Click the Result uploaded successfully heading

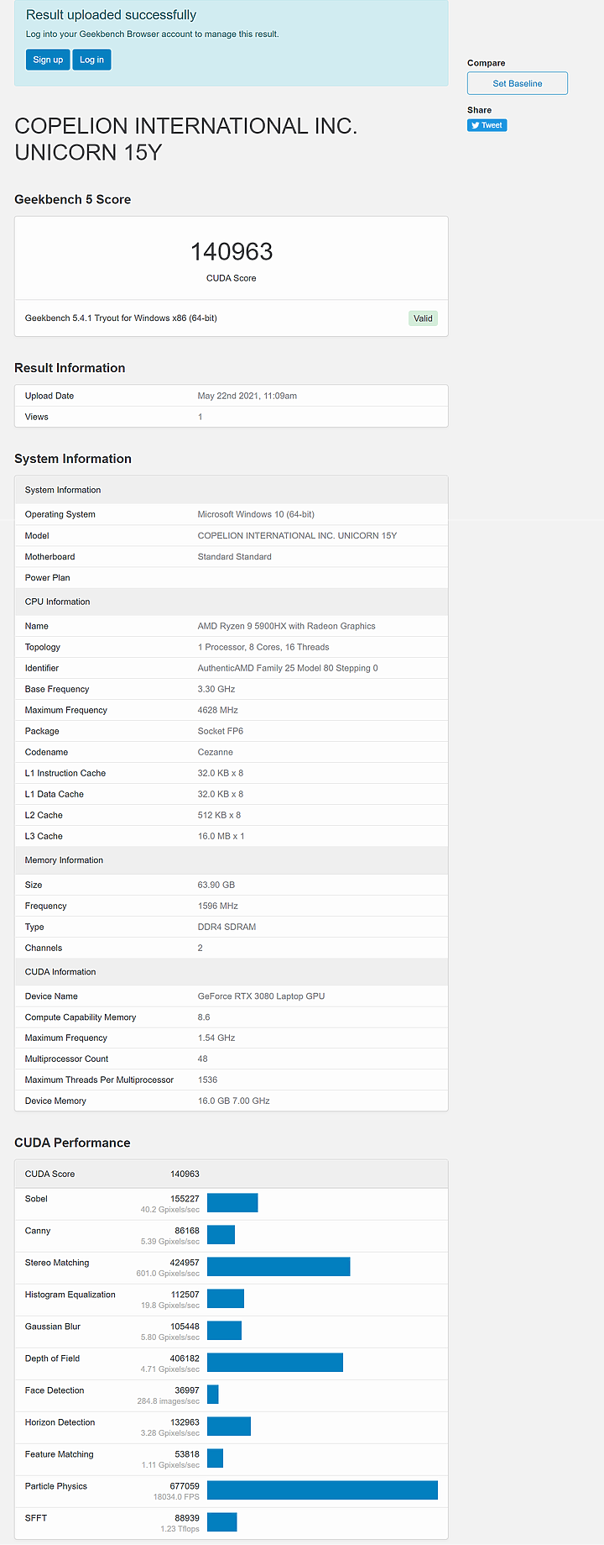(x=112, y=15)
